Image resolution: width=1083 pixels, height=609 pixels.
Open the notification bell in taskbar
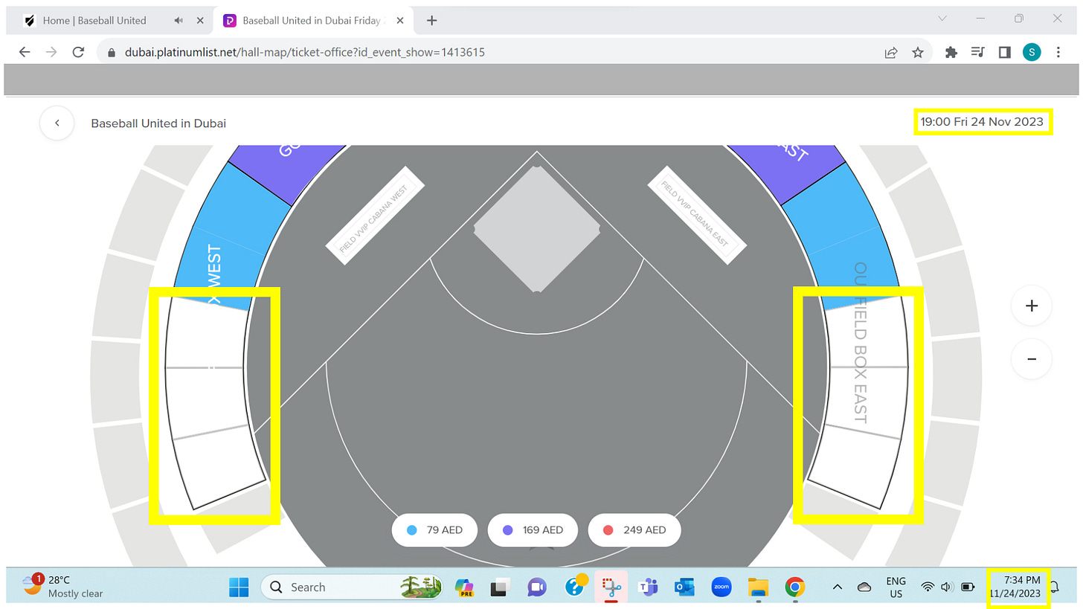pos(1055,587)
